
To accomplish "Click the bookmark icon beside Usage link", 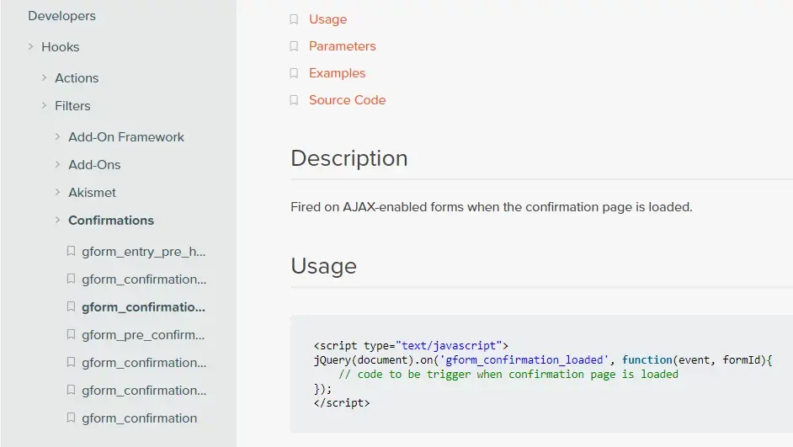I will coord(294,19).
